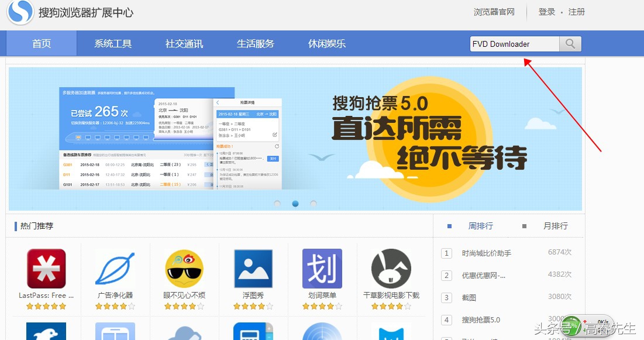Viewport: 644px width, 340px height.
Task: Open the dolphin extension icon in bottom row
Action: pyautogui.click(x=45, y=334)
